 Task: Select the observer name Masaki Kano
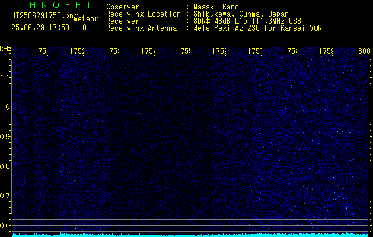(216, 7)
